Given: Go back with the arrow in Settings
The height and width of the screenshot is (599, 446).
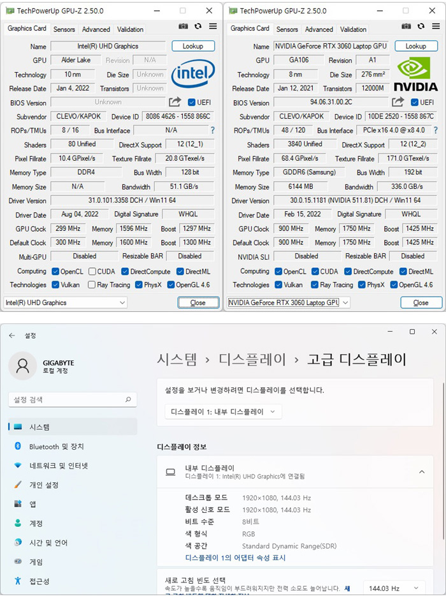Looking at the screenshot, I should pos(12,336).
